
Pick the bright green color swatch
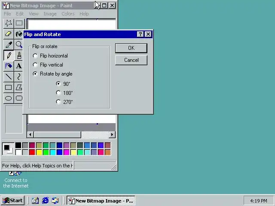[x=46, y=152]
